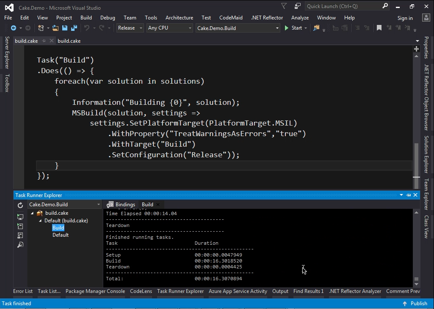Click the Save All icon

tap(74, 28)
